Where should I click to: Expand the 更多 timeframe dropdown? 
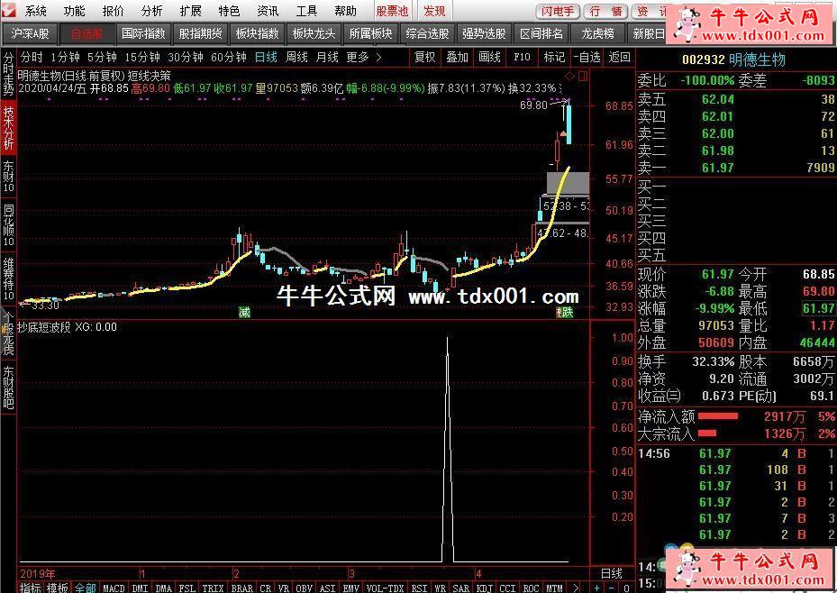(357, 57)
